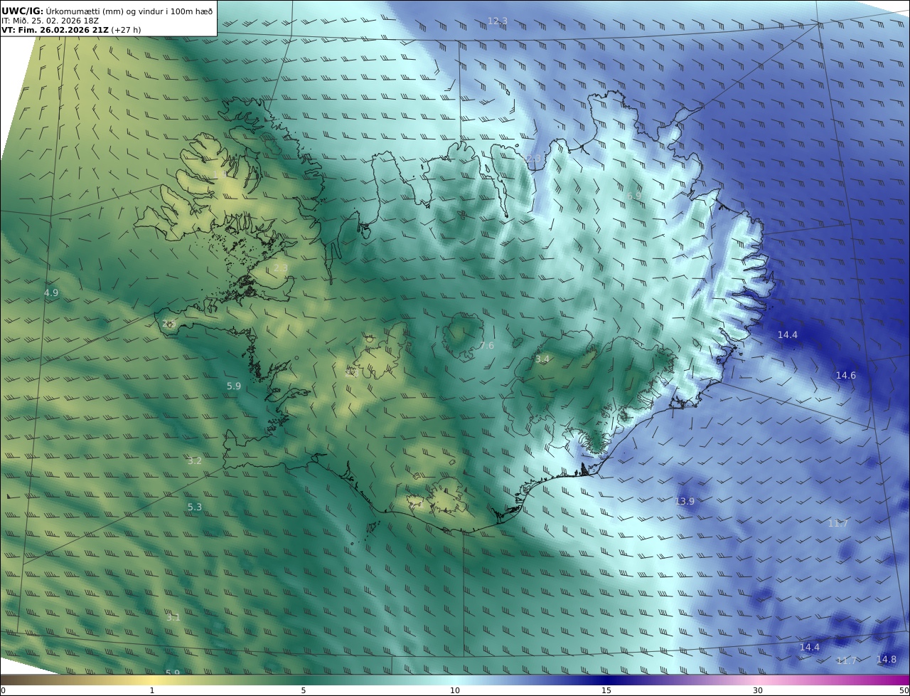Click the 12.3 value label on the map
The width and height of the screenshot is (910, 696).
(498, 21)
